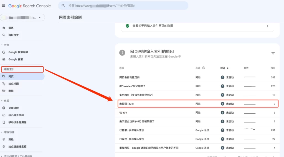Click the 趋势 column header
This screenshot has height=157, width=284.
click(x=246, y=68)
